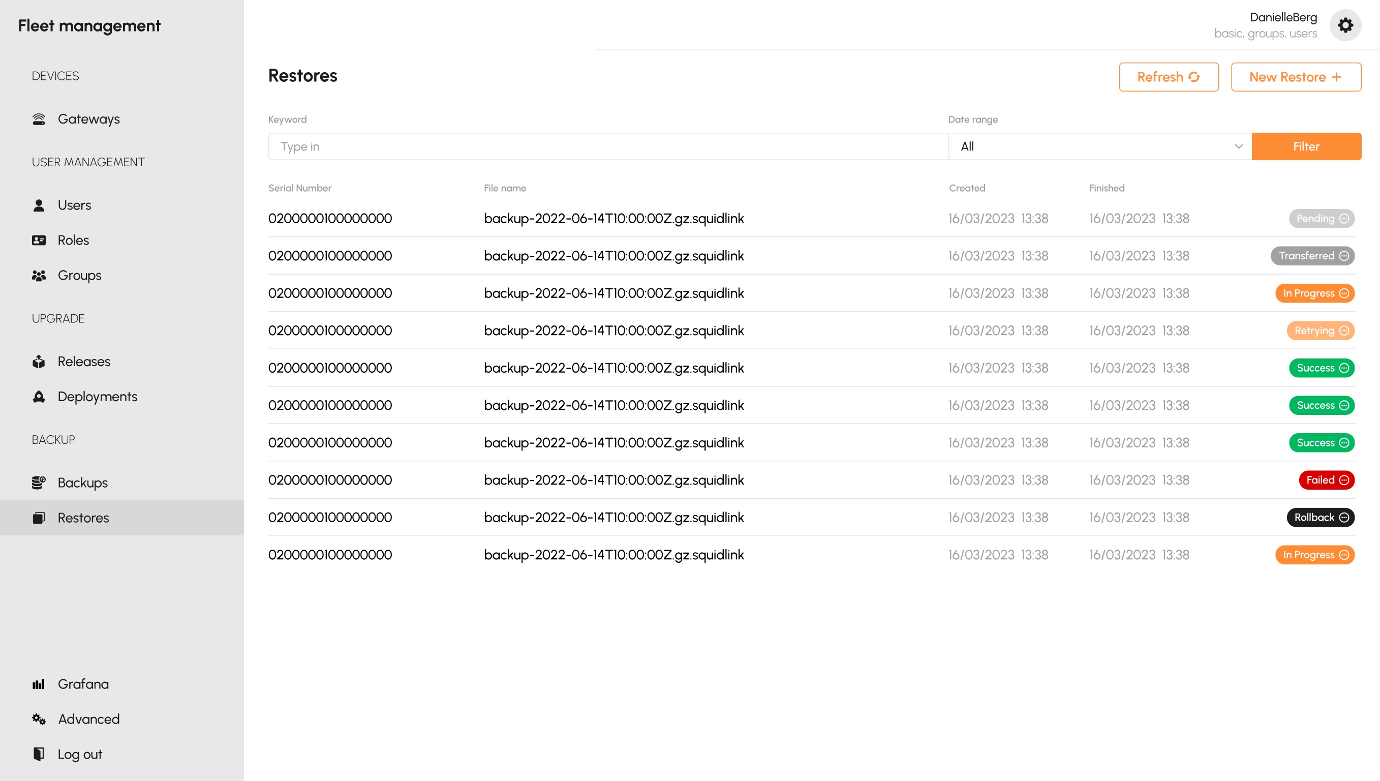The image size is (1380, 781).
Task: Click the Groups people icon
Action: (x=39, y=276)
